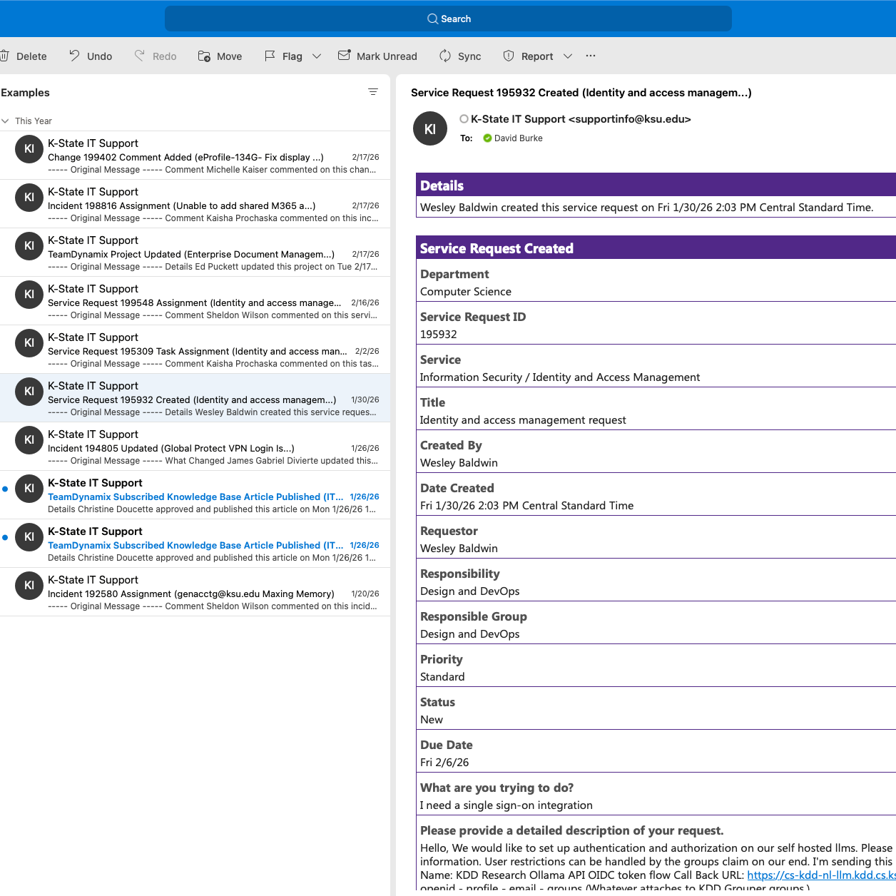The height and width of the screenshot is (896, 896).
Task: Open TeamDynamix Project Updated email
Action: point(195,253)
